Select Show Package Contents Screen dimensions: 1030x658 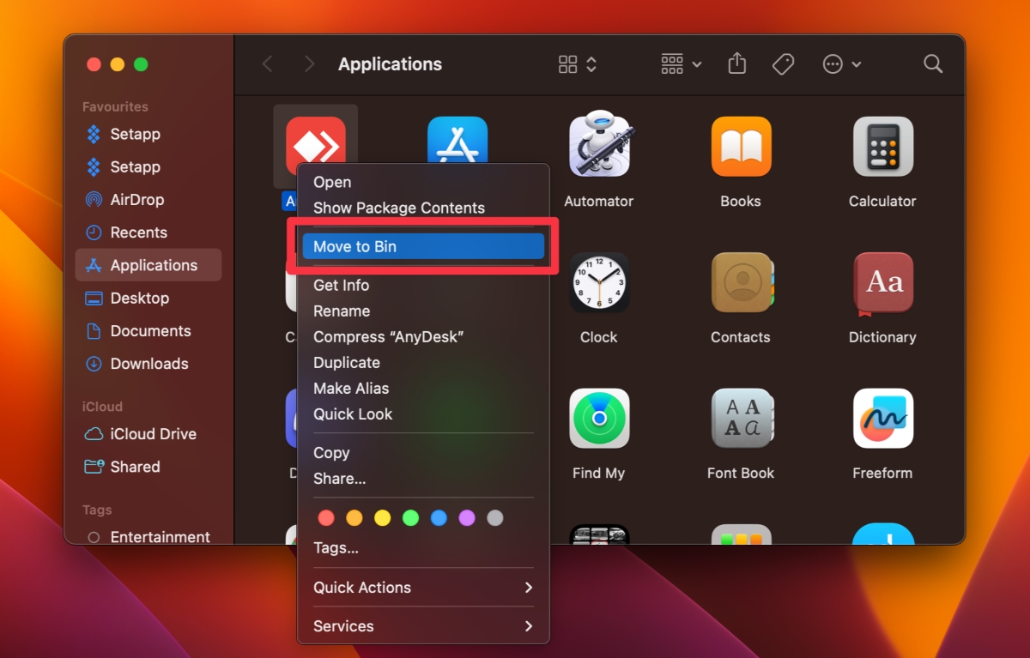click(399, 208)
